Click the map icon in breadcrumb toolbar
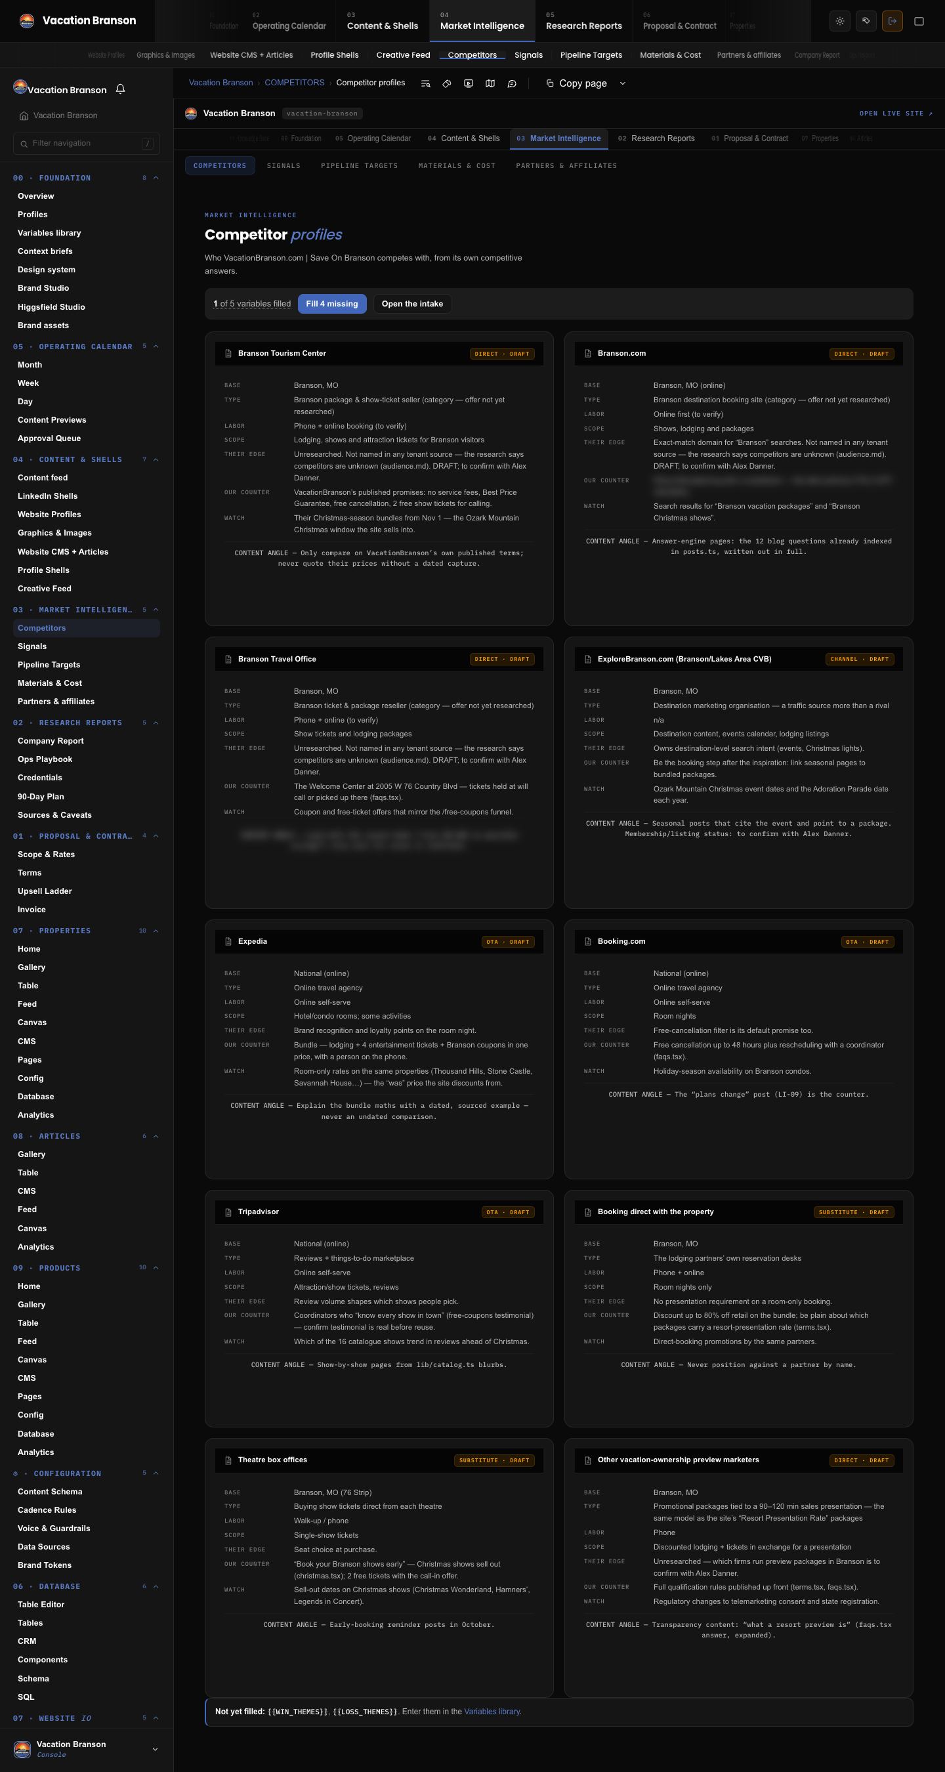The width and height of the screenshot is (945, 1772). (490, 83)
